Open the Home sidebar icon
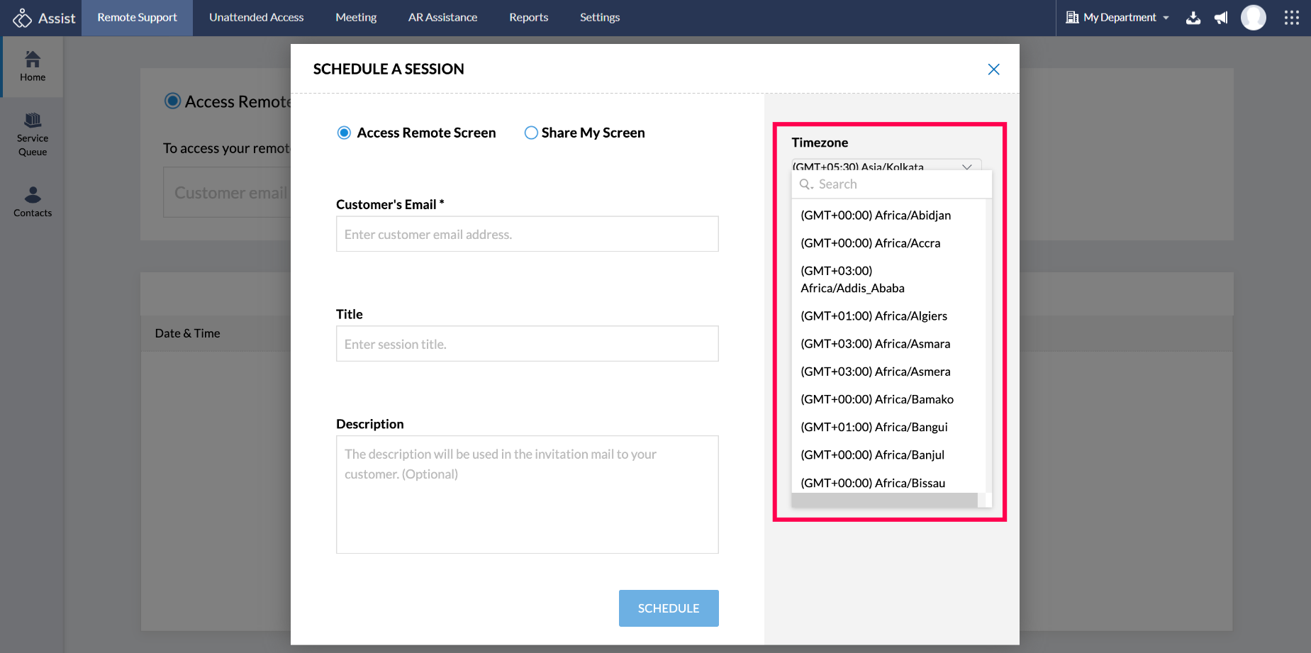The image size is (1311, 653). pyautogui.click(x=33, y=67)
